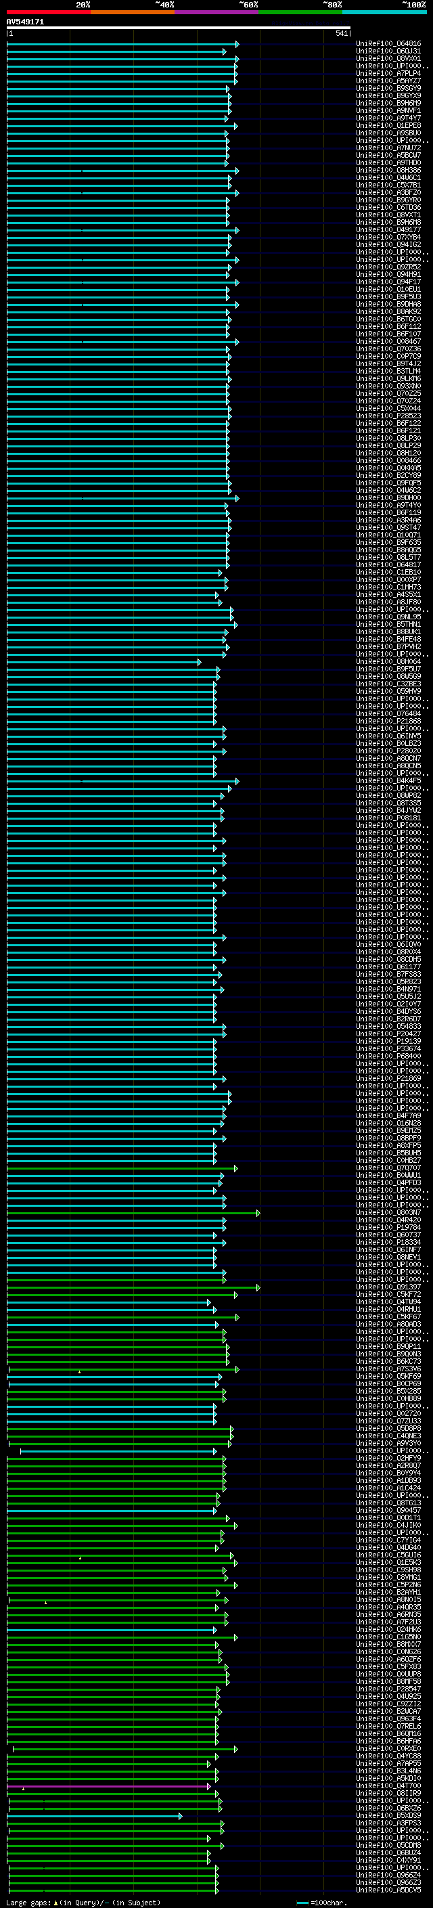
Task: Select hit label UniRef100_O91397
Action: coord(388,1287)
